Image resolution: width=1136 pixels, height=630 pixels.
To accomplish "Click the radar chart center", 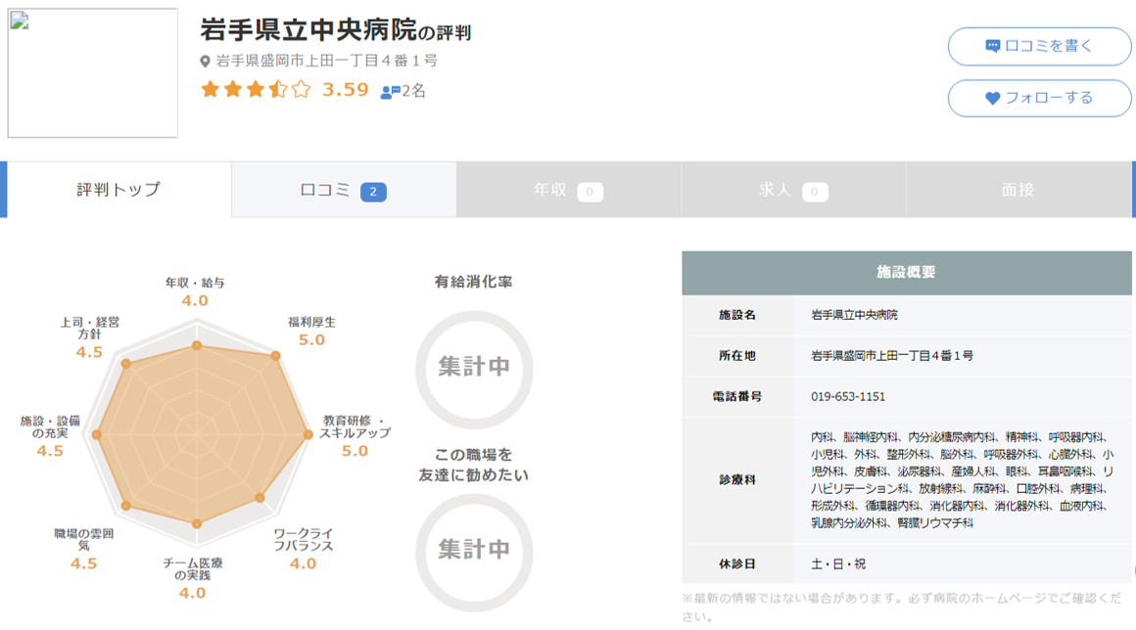I will point(197,435).
